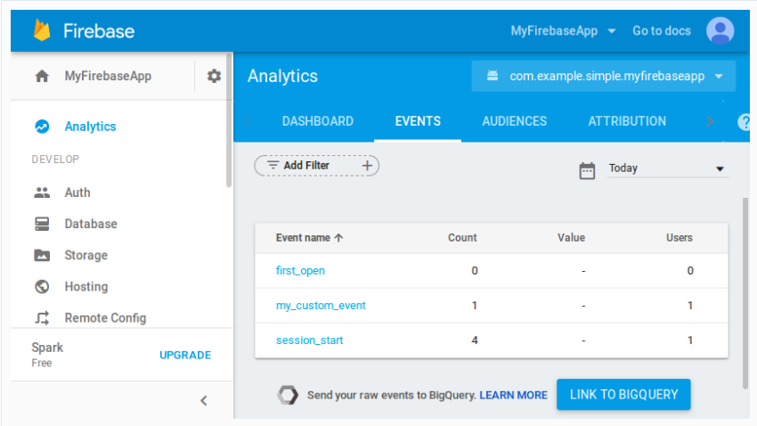Click the Hosting globe icon
This screenshot has width=757, height=426.
tap(42, 286)
